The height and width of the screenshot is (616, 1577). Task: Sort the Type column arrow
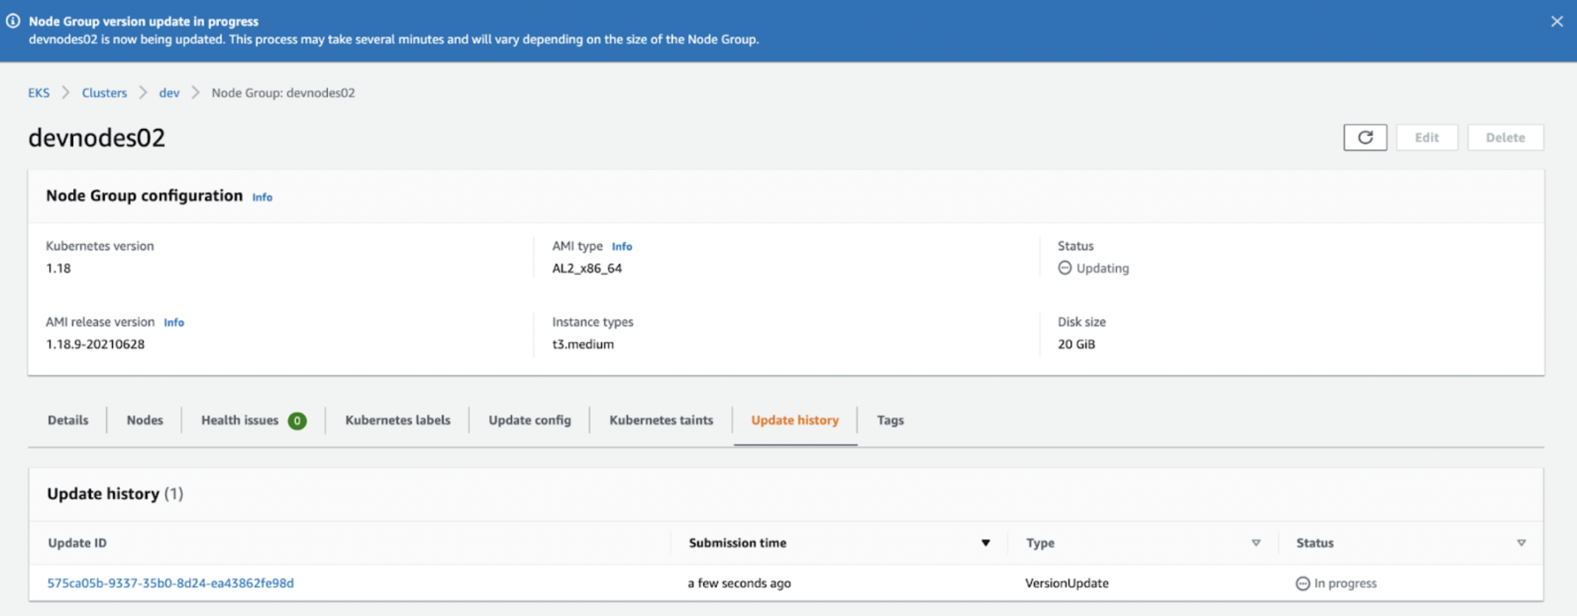tap(1256, 543)
